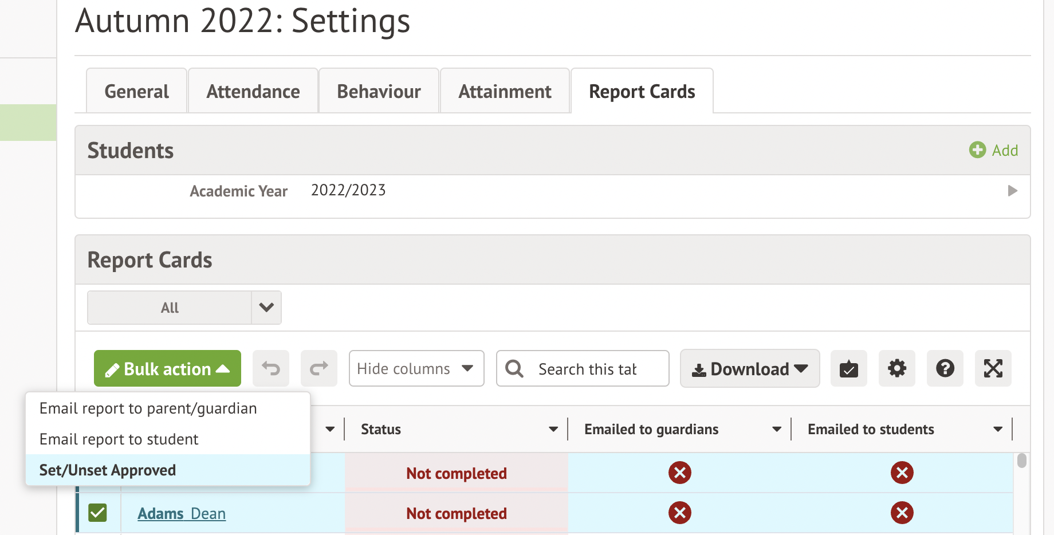Open the Hide columns dropdown

[416, 368]
